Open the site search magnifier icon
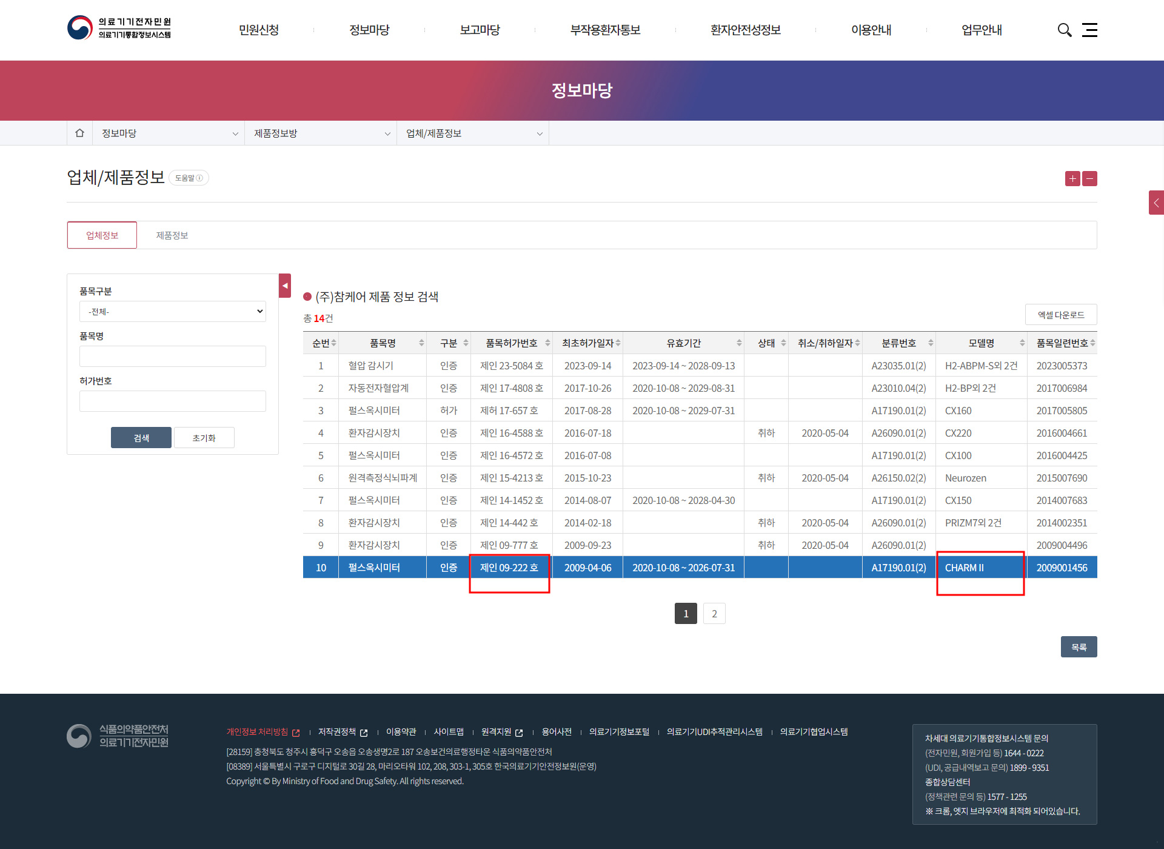 click(1065, 30)
